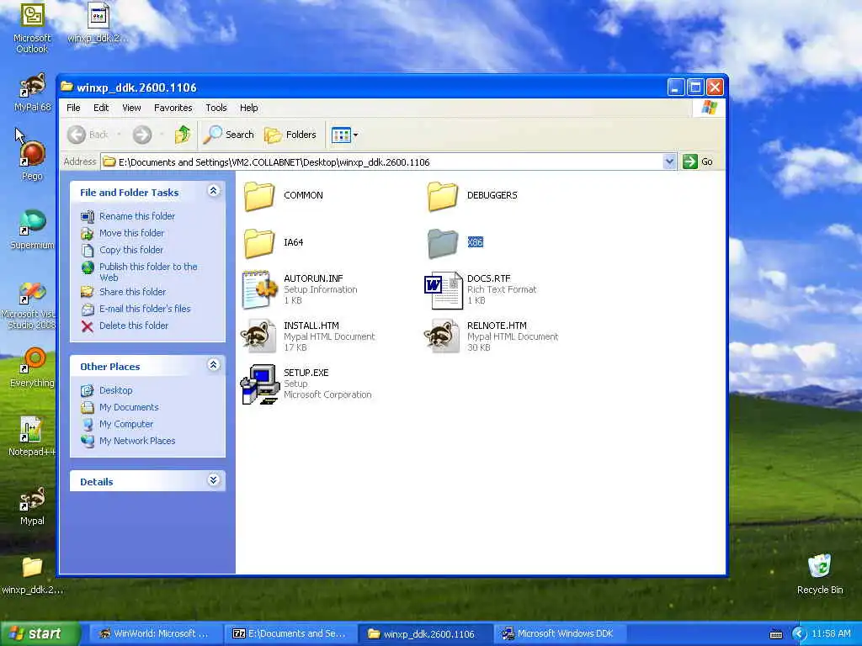Viewport: 862px width, 646px height.
Task: Collapse the Other Places panel
Action: coord(213,365)
